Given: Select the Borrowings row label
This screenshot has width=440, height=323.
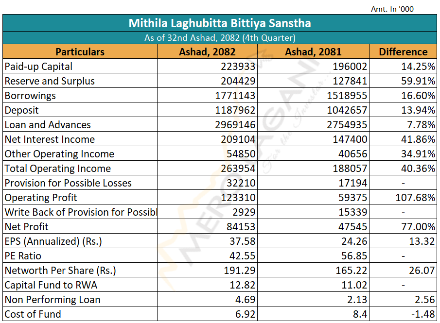Looking at the screenshot, I should pos(30,96).
